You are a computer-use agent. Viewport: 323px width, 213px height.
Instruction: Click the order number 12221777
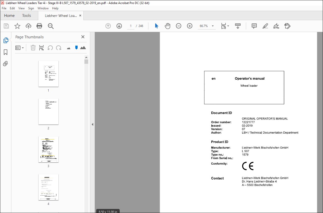pyautogui.click(x=248, y=122)
